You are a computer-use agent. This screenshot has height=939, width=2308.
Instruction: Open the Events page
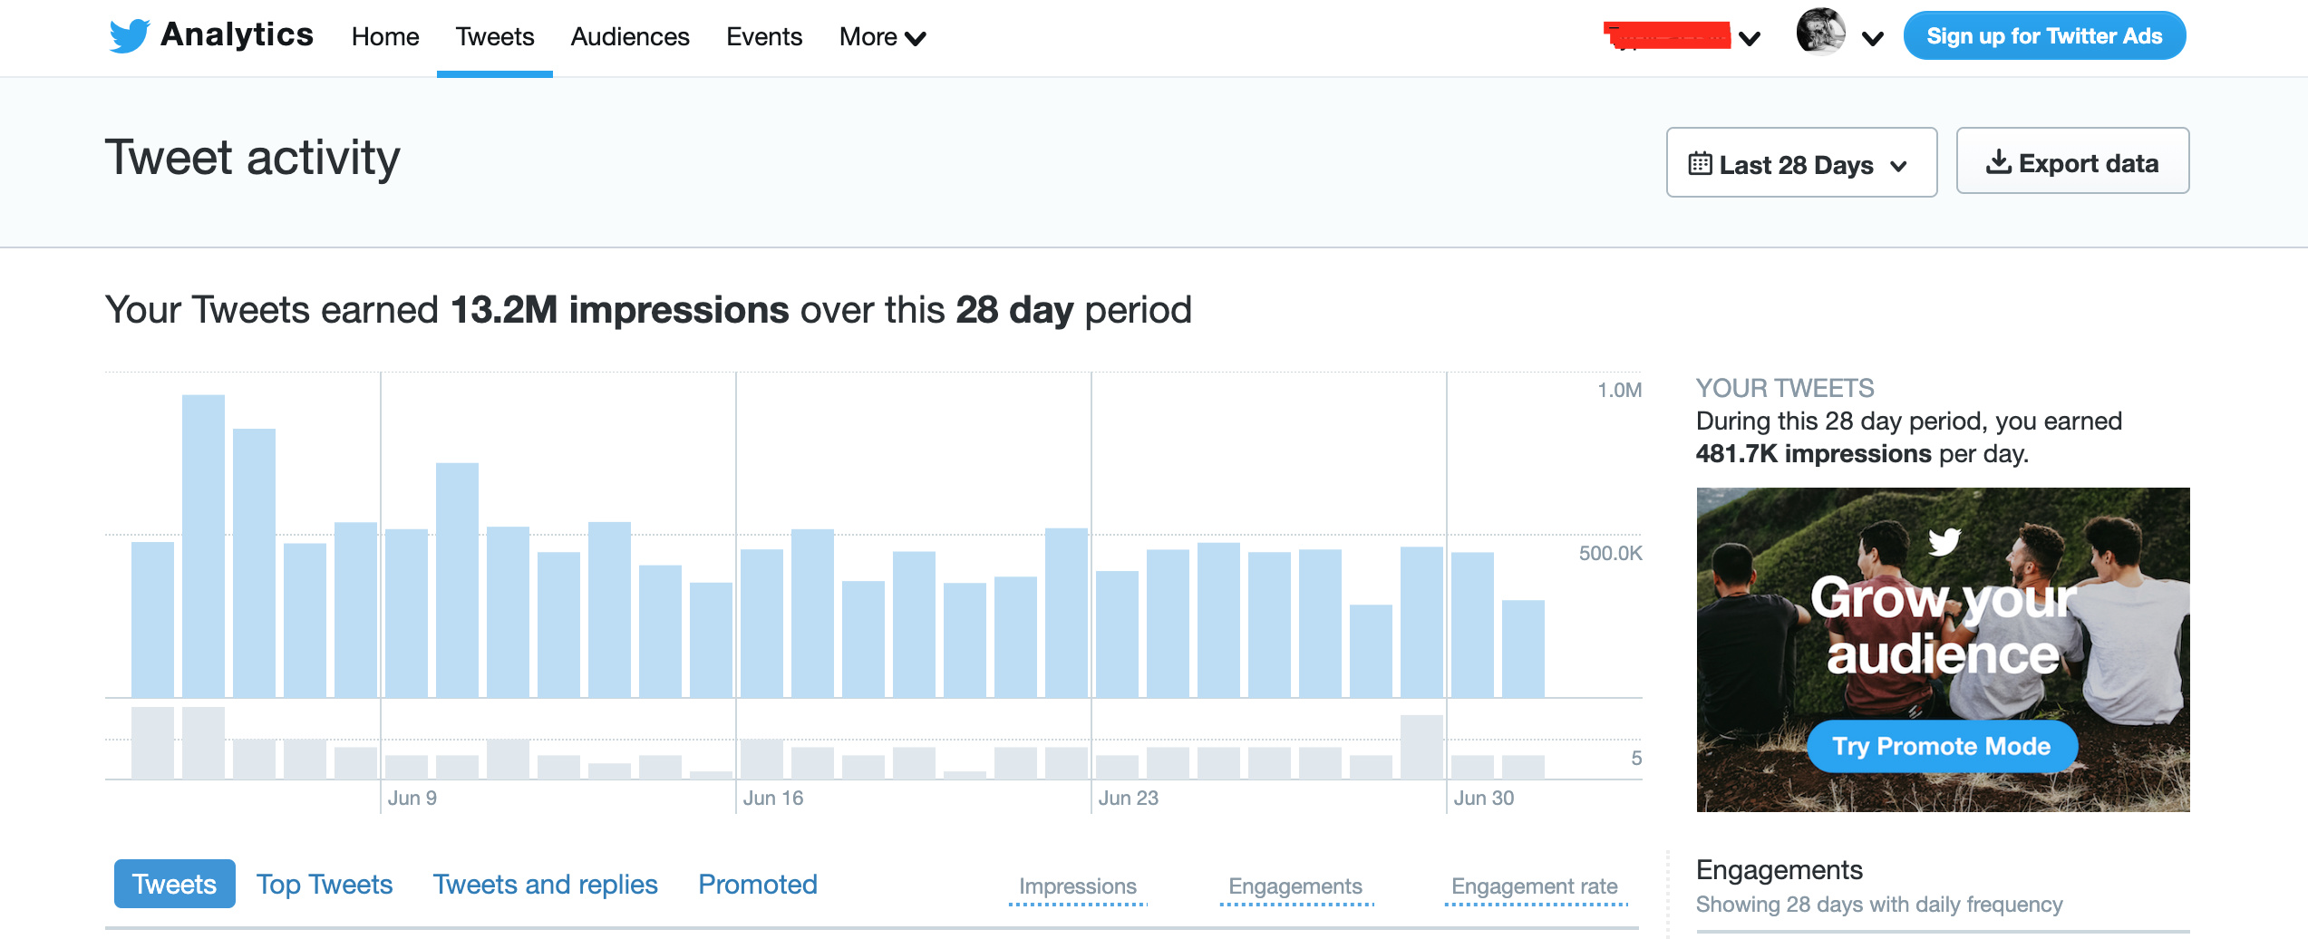click(x=764, y=37)
